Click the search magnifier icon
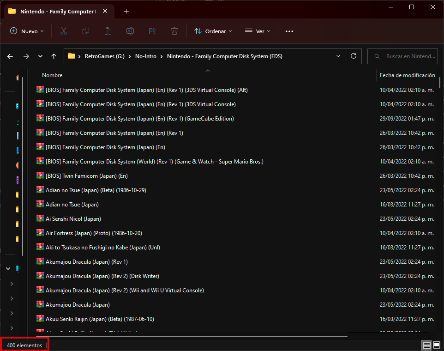The height and width of the screenshot is (351, 444). [377, 56]
